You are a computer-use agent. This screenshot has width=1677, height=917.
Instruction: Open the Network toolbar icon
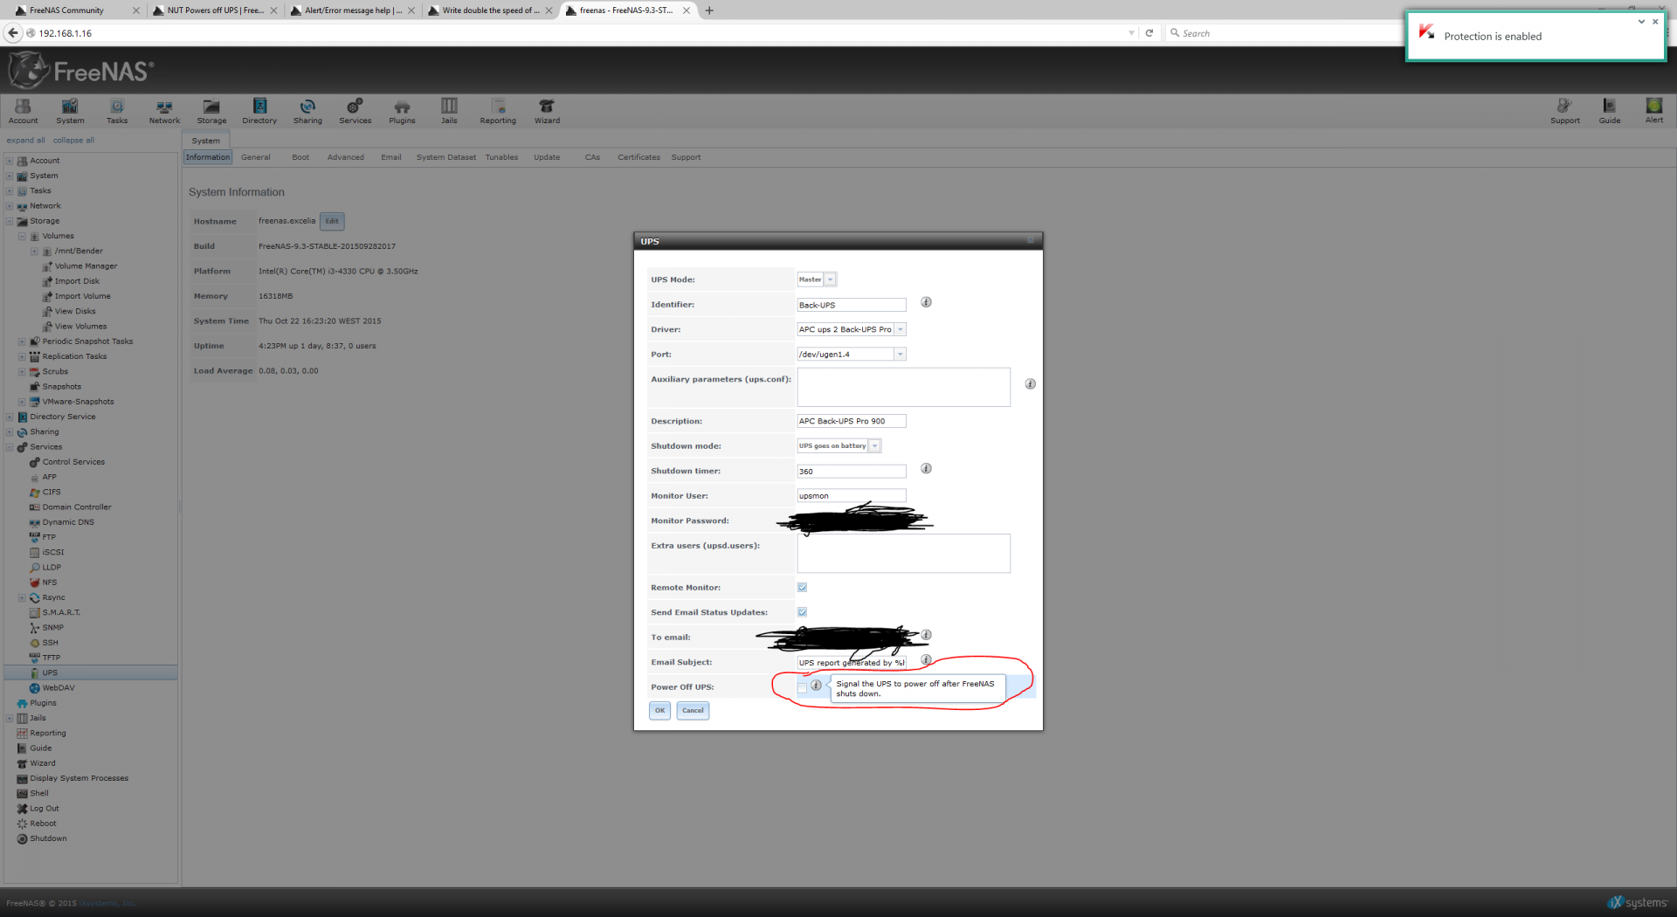tap(164, 111)
